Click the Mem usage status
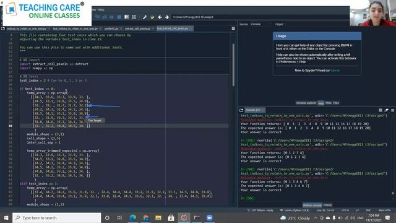The width and height of the screenshot is (396, 223). [x=384, y=211]
